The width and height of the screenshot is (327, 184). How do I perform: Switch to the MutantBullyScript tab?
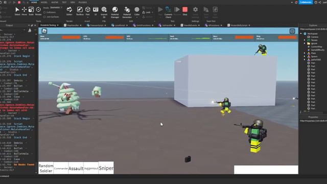point(239,26)
